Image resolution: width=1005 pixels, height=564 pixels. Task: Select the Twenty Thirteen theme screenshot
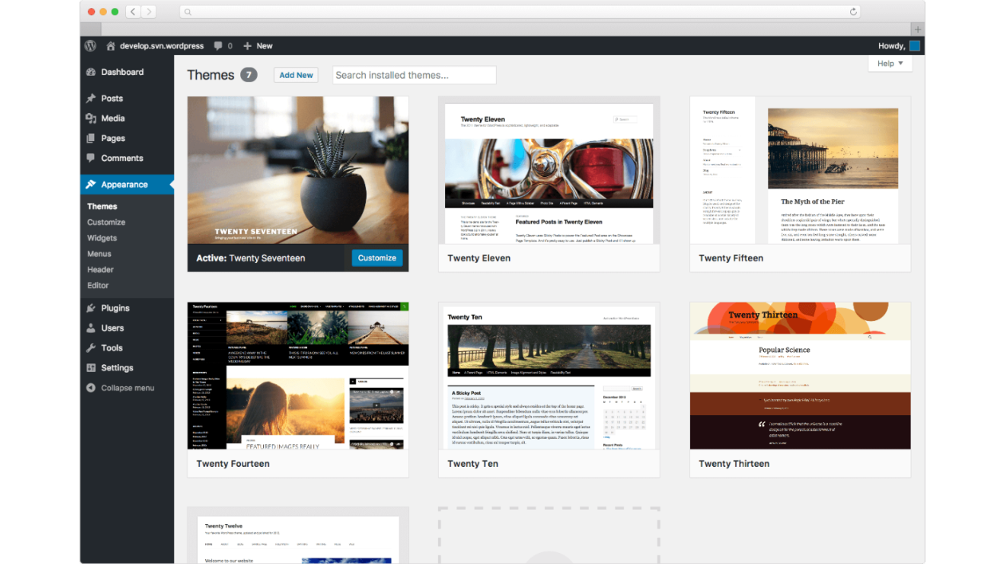(x=800, y=376)
